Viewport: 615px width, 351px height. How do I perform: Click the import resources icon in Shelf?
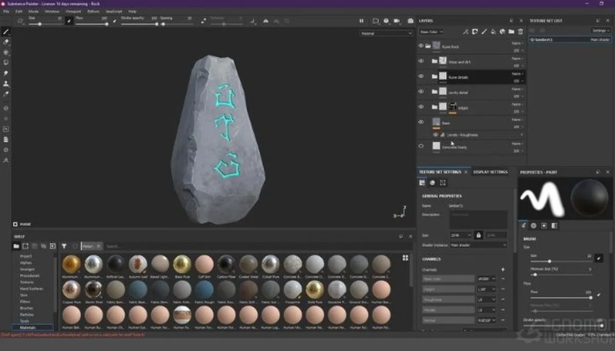pyautogui.click(x=53, y=246)
